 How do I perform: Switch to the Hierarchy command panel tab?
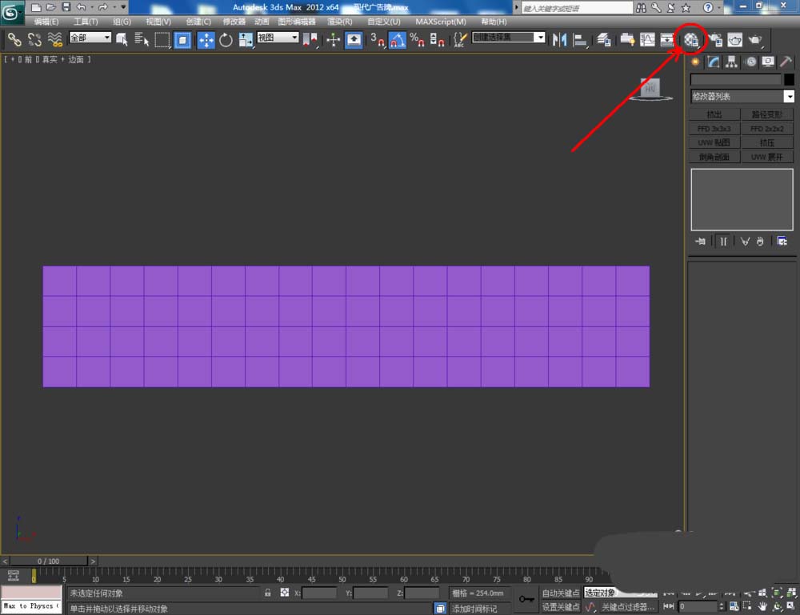pos(732,62)
